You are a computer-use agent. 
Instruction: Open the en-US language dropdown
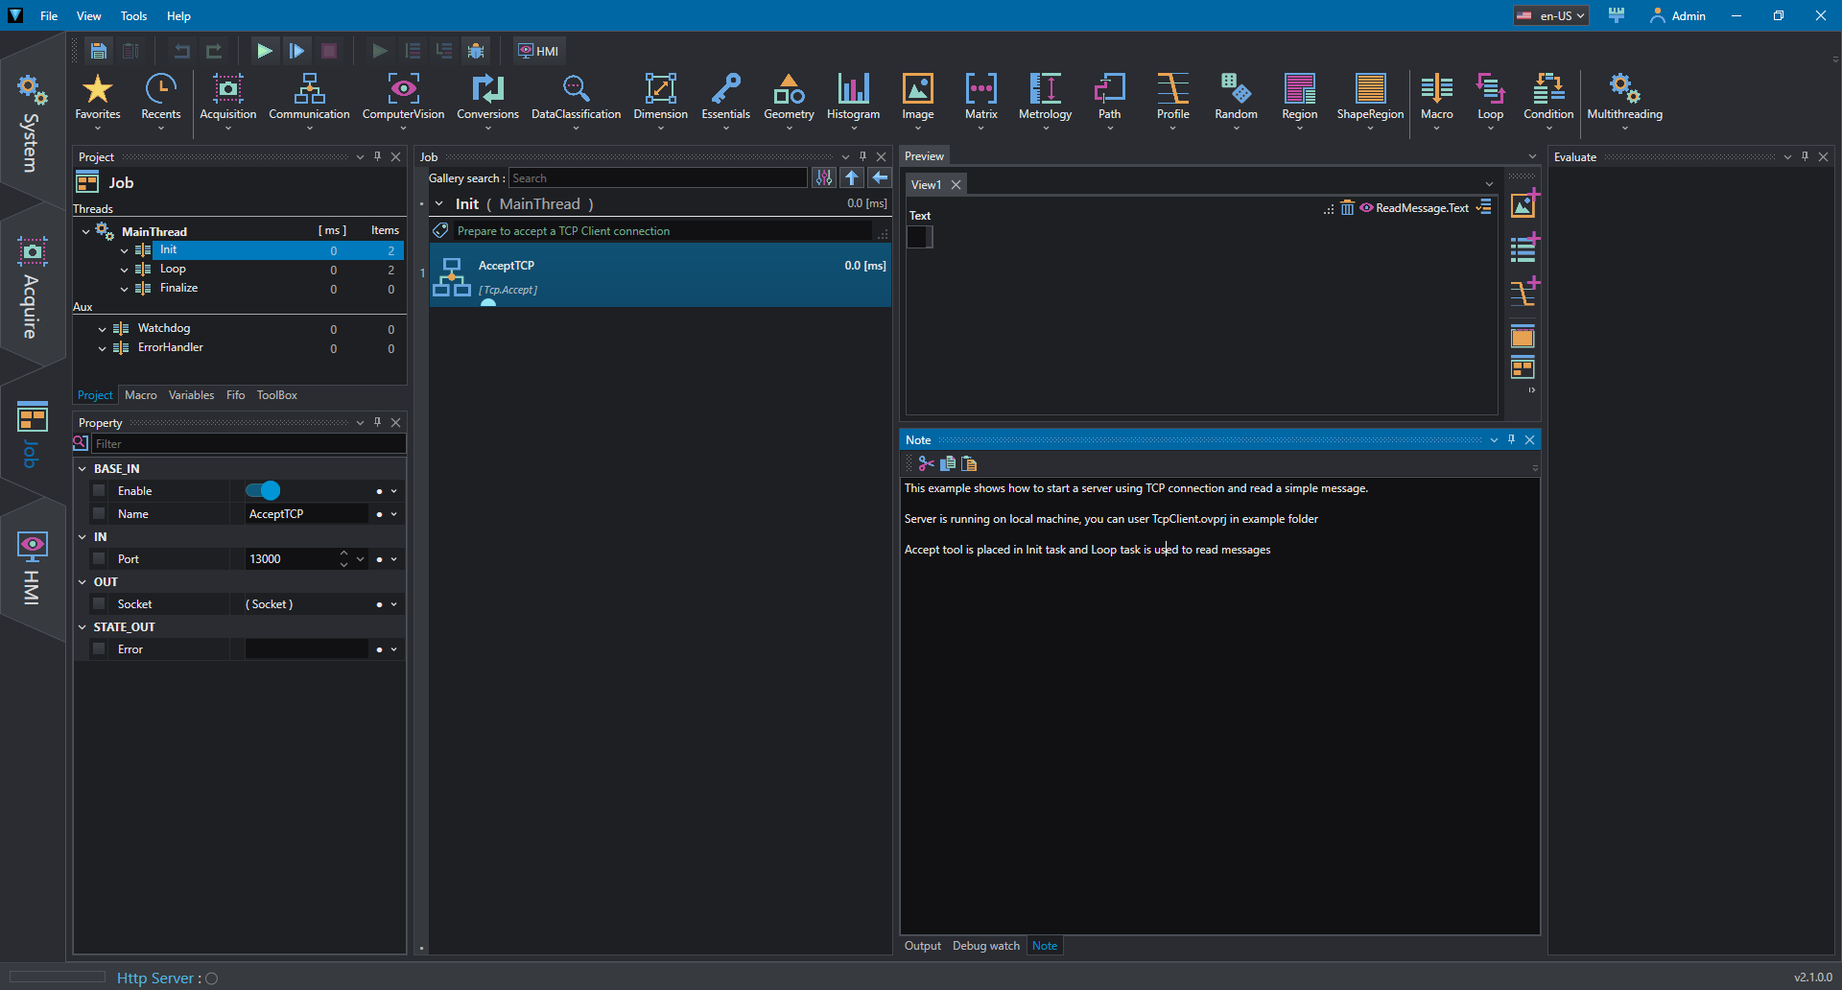(x=1551, y=16)
